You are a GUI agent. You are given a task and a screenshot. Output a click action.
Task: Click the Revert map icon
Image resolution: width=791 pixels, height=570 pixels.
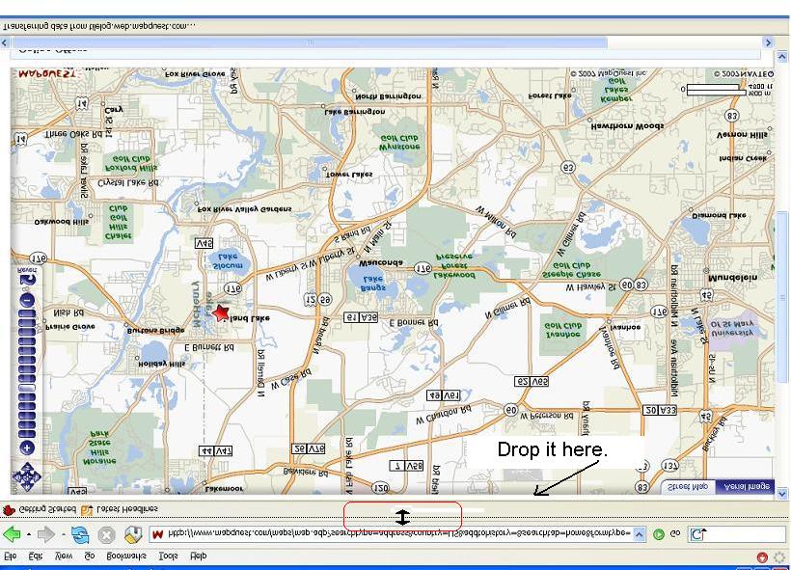pyautogui.click(x=27, y=278)
